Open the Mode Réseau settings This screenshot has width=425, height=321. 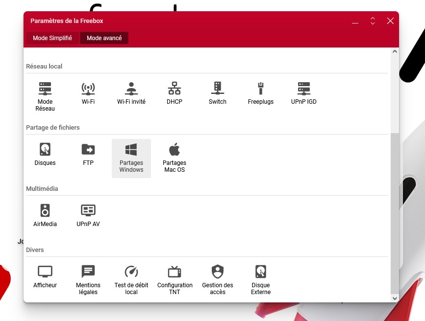pyautogui.click(x=45, y=96)
